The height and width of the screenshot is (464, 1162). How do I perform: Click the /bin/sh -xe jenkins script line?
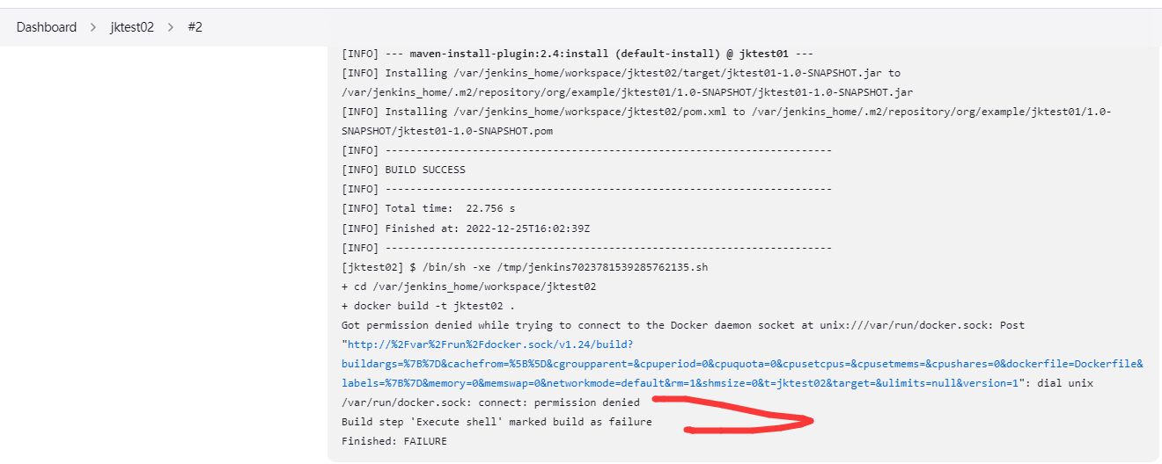pos(525,266)
